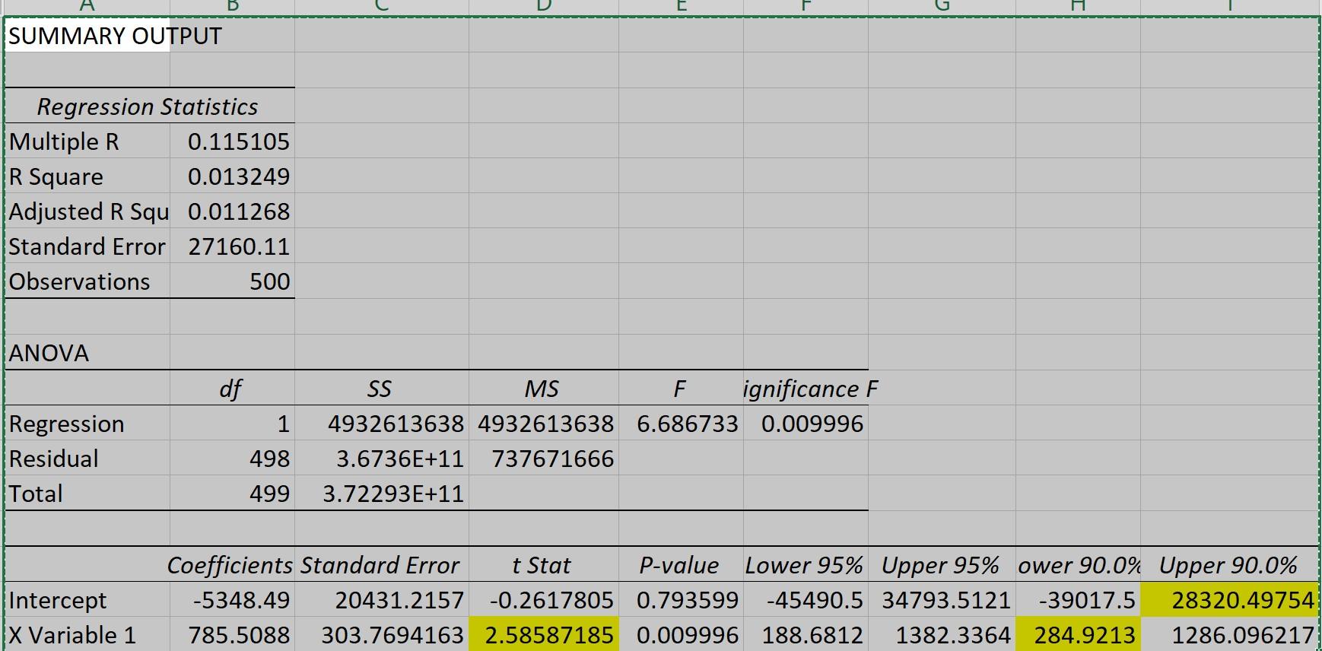Click the Intercept P-value 0.793599
The width and height of the screenshot is (1322, 651).
click(x=681, y=599)
